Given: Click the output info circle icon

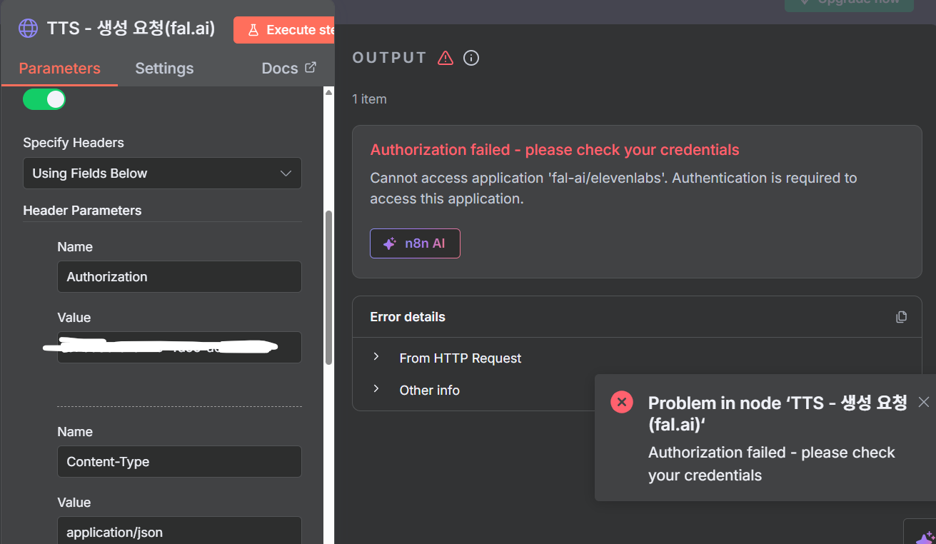Looking at the screenshot, I should (x=471, y=58).
